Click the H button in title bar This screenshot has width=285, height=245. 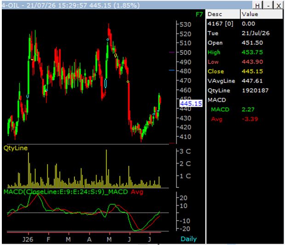[x=257, y=6]
